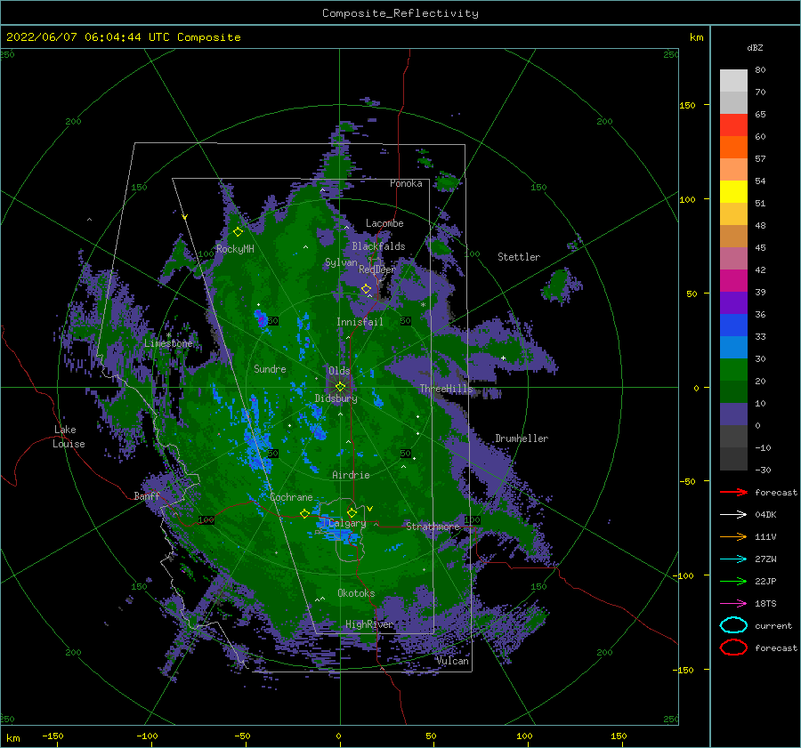801x748 pixels.
Task: Click the Blackfalds map label
Action: pos(378,246)
